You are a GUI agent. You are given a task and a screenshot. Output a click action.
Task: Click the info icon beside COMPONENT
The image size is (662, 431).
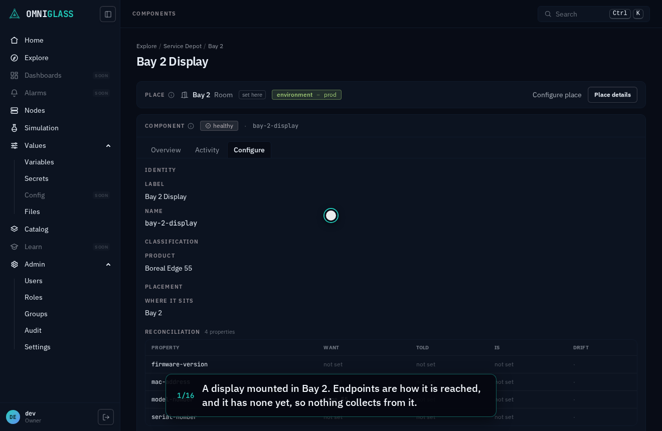click(x=191, y=126)
